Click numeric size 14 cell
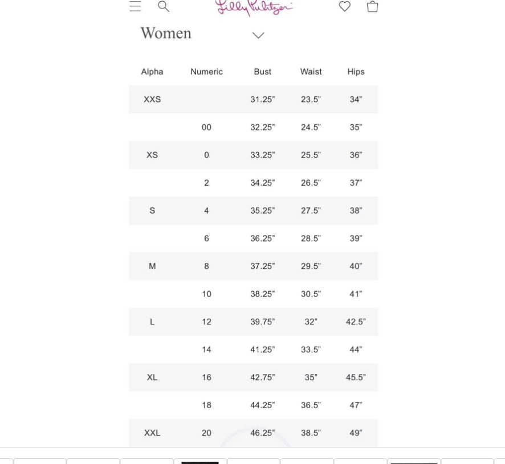This screenshot has width=505, height=464. click(x=206, y=349)
